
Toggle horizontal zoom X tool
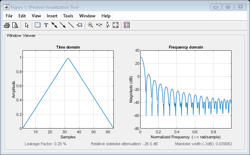click(x=99, y=25)
